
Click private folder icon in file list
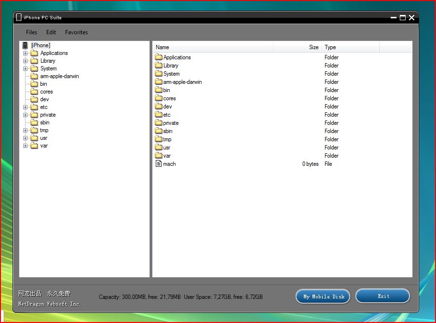pos(159,123)
